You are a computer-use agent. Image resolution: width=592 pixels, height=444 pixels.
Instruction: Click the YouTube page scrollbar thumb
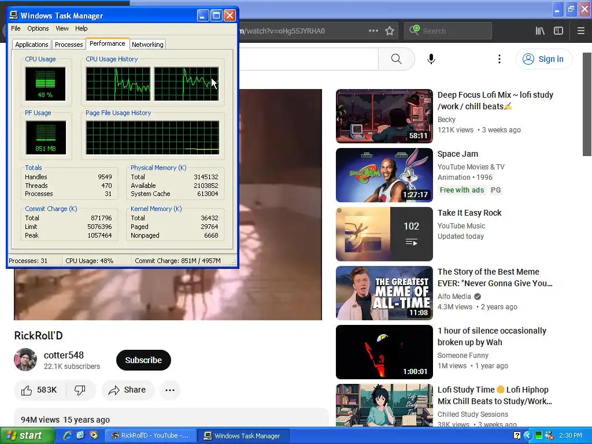(x=587, y=104)
